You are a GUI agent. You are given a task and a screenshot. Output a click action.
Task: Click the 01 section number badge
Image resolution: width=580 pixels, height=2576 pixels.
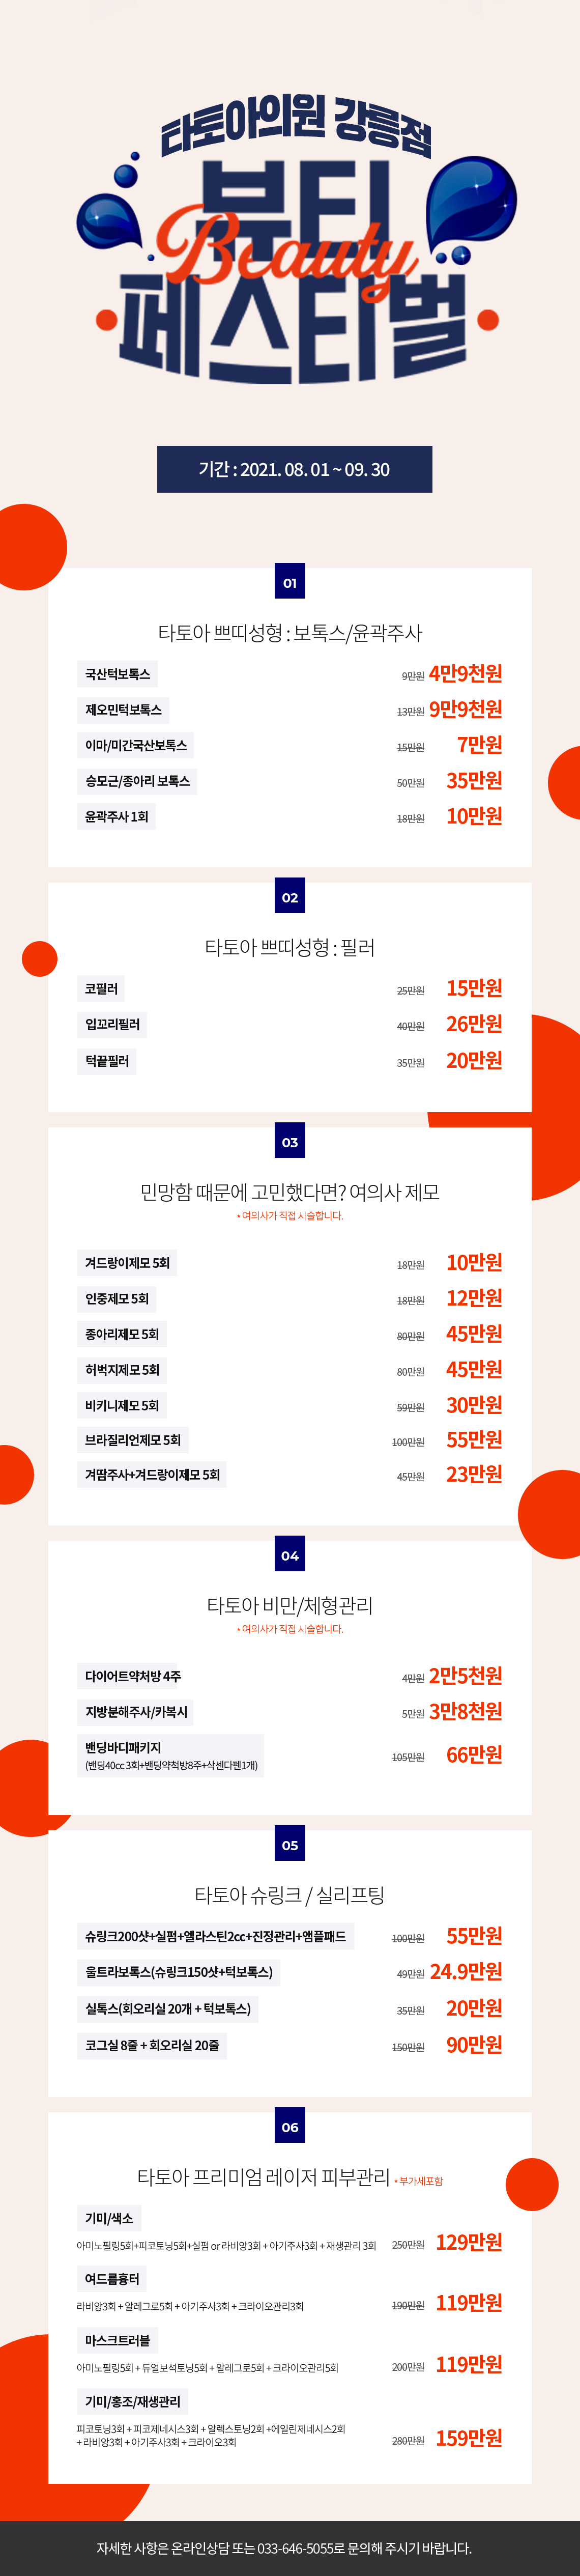[290, 581]
